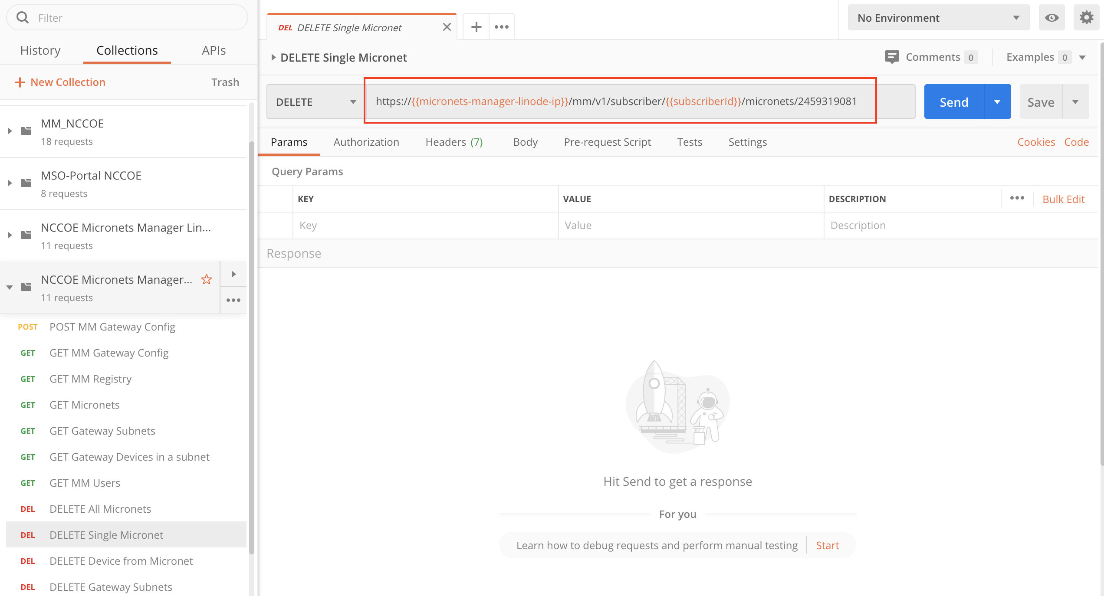Switch to the Collections tab
1104x596 pixels.
pyautogui.click(x=127, y=50)
